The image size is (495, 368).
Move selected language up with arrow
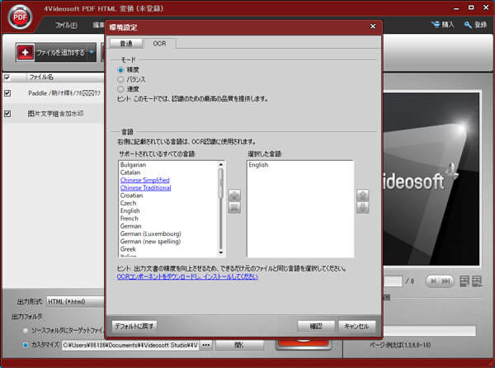point(361,196)
